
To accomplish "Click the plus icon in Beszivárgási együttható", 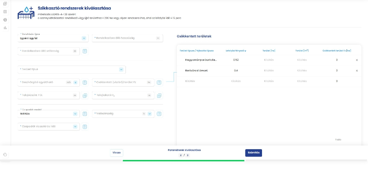I will tap(75, 82).
